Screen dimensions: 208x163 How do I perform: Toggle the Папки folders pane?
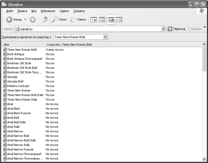click(78, 20)
